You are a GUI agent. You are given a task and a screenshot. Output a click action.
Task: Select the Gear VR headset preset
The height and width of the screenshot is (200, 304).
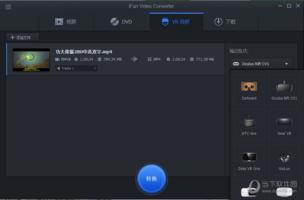[x=284, y=125]
